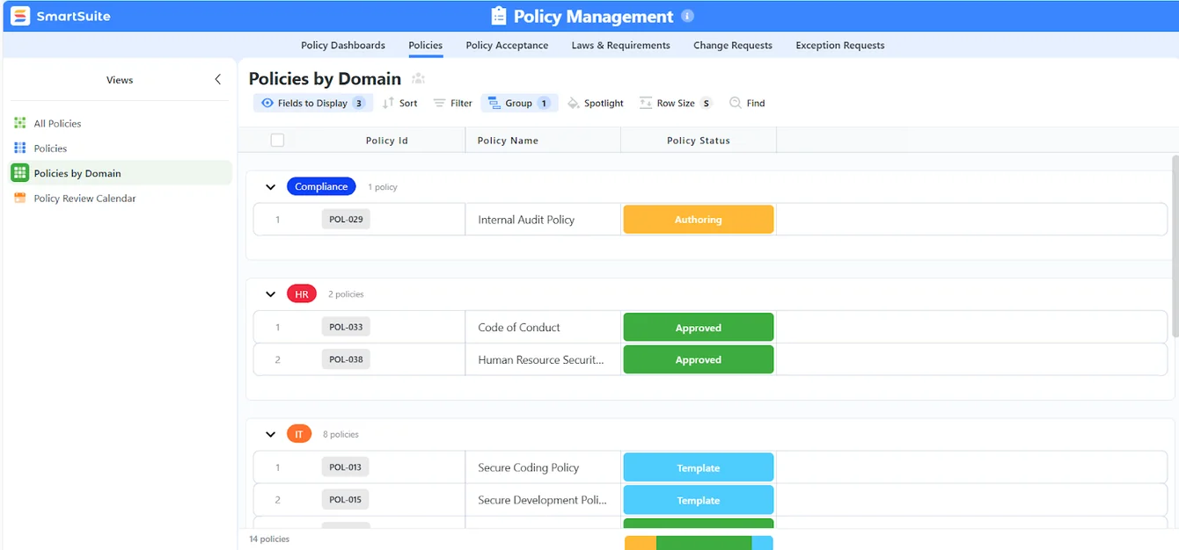The width and height of the screenshot is (1179, 550).
Task: Click the Filter button
Action: pos(453,103)
